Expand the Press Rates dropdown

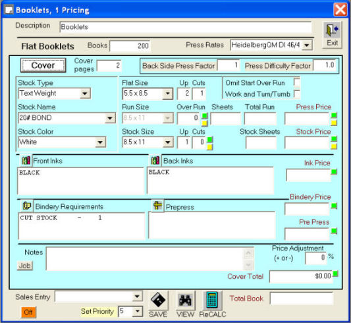coord(307,45)
